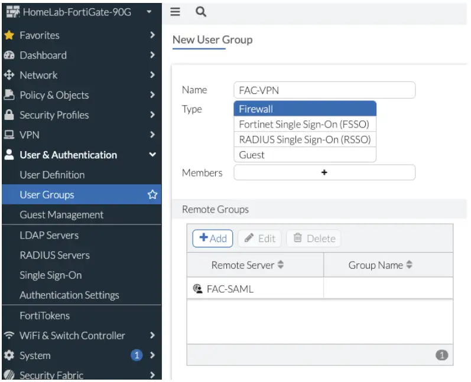471x382 pixels.
Task: Go to FortiTokens page
Action: [44, 315]
